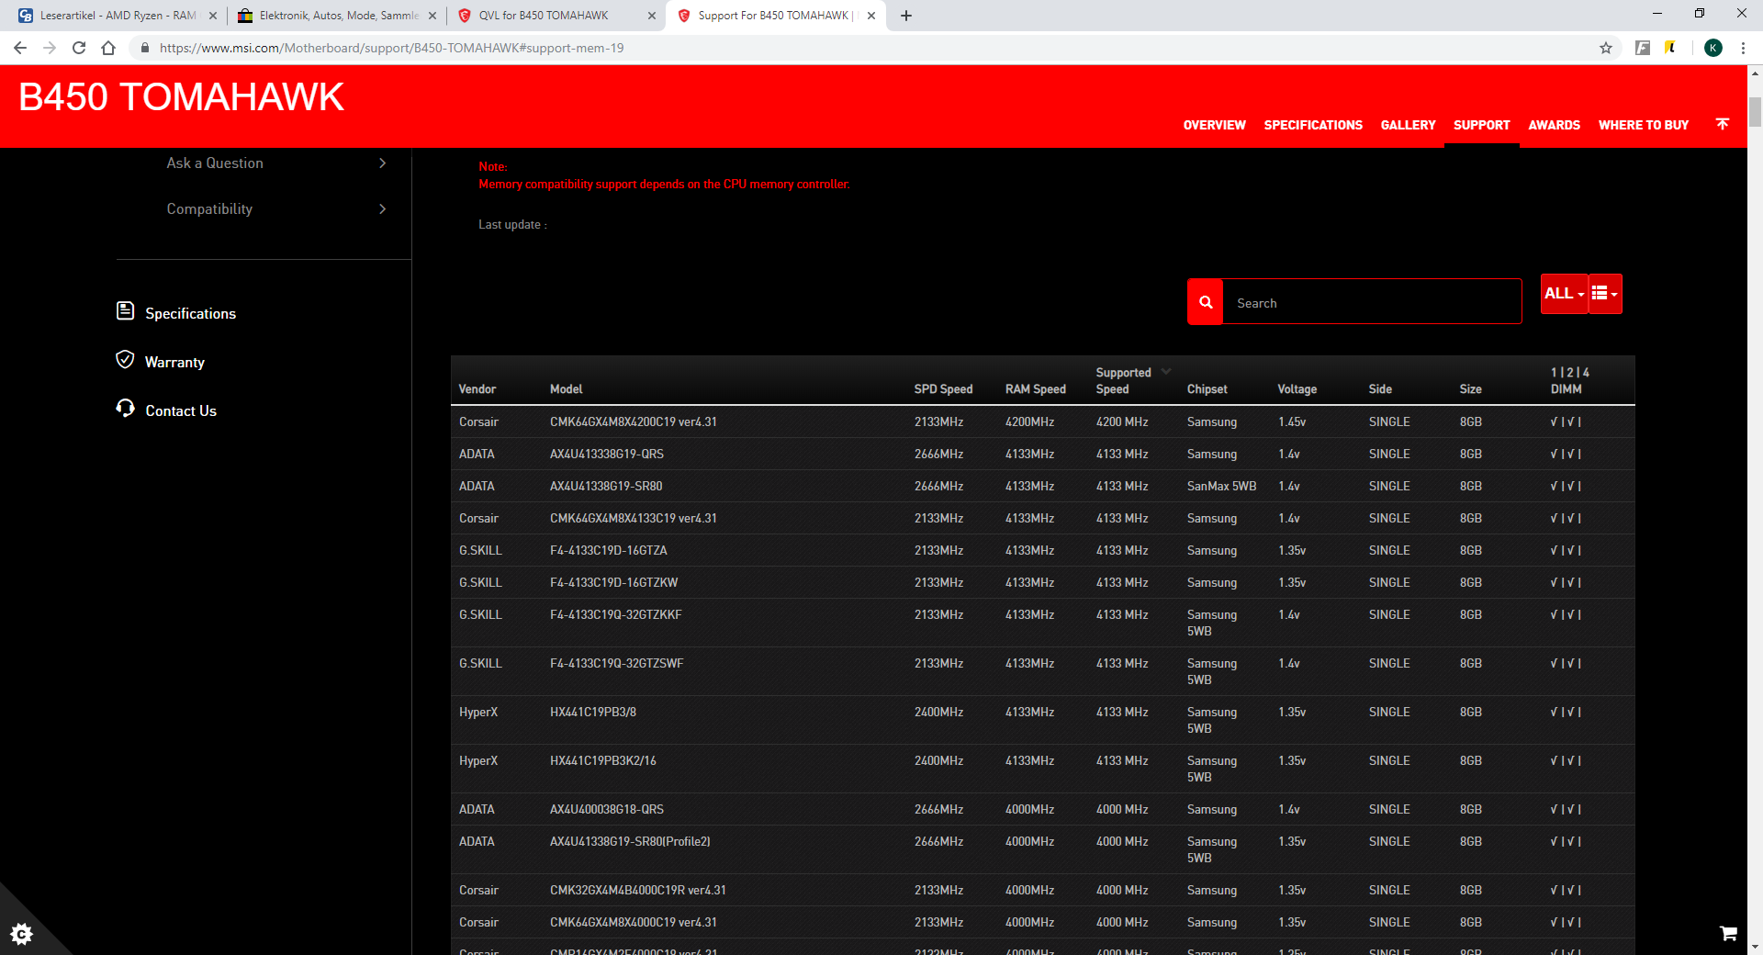
Task: Click the scroll-to-top arrow in header
Action: (1723, 124)
